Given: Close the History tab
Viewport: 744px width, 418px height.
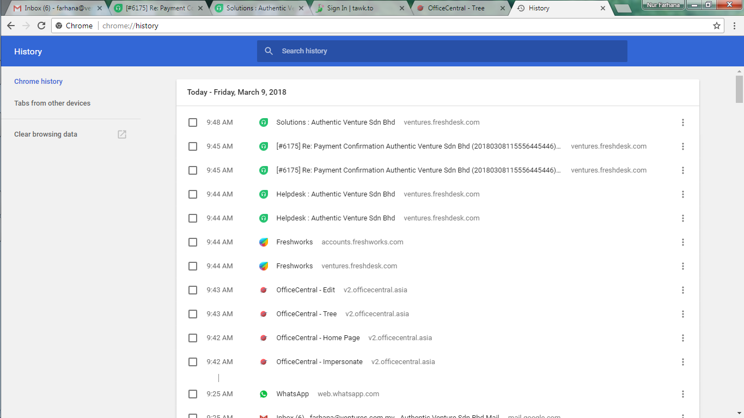Looking at the screenshot, I should point(603,8).
